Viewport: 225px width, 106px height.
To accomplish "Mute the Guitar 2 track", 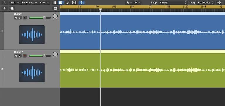I will point(16,56).
